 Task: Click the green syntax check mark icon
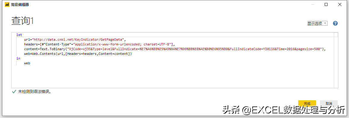14,91
